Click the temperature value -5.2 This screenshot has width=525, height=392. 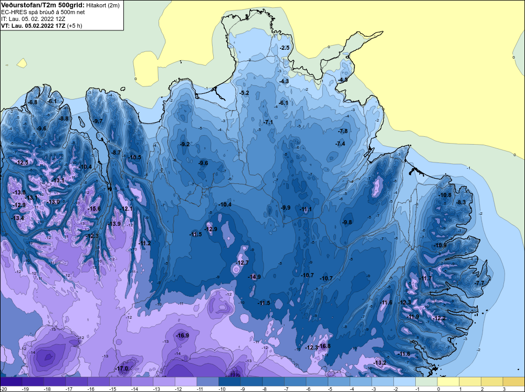click(x=245, y=93)
